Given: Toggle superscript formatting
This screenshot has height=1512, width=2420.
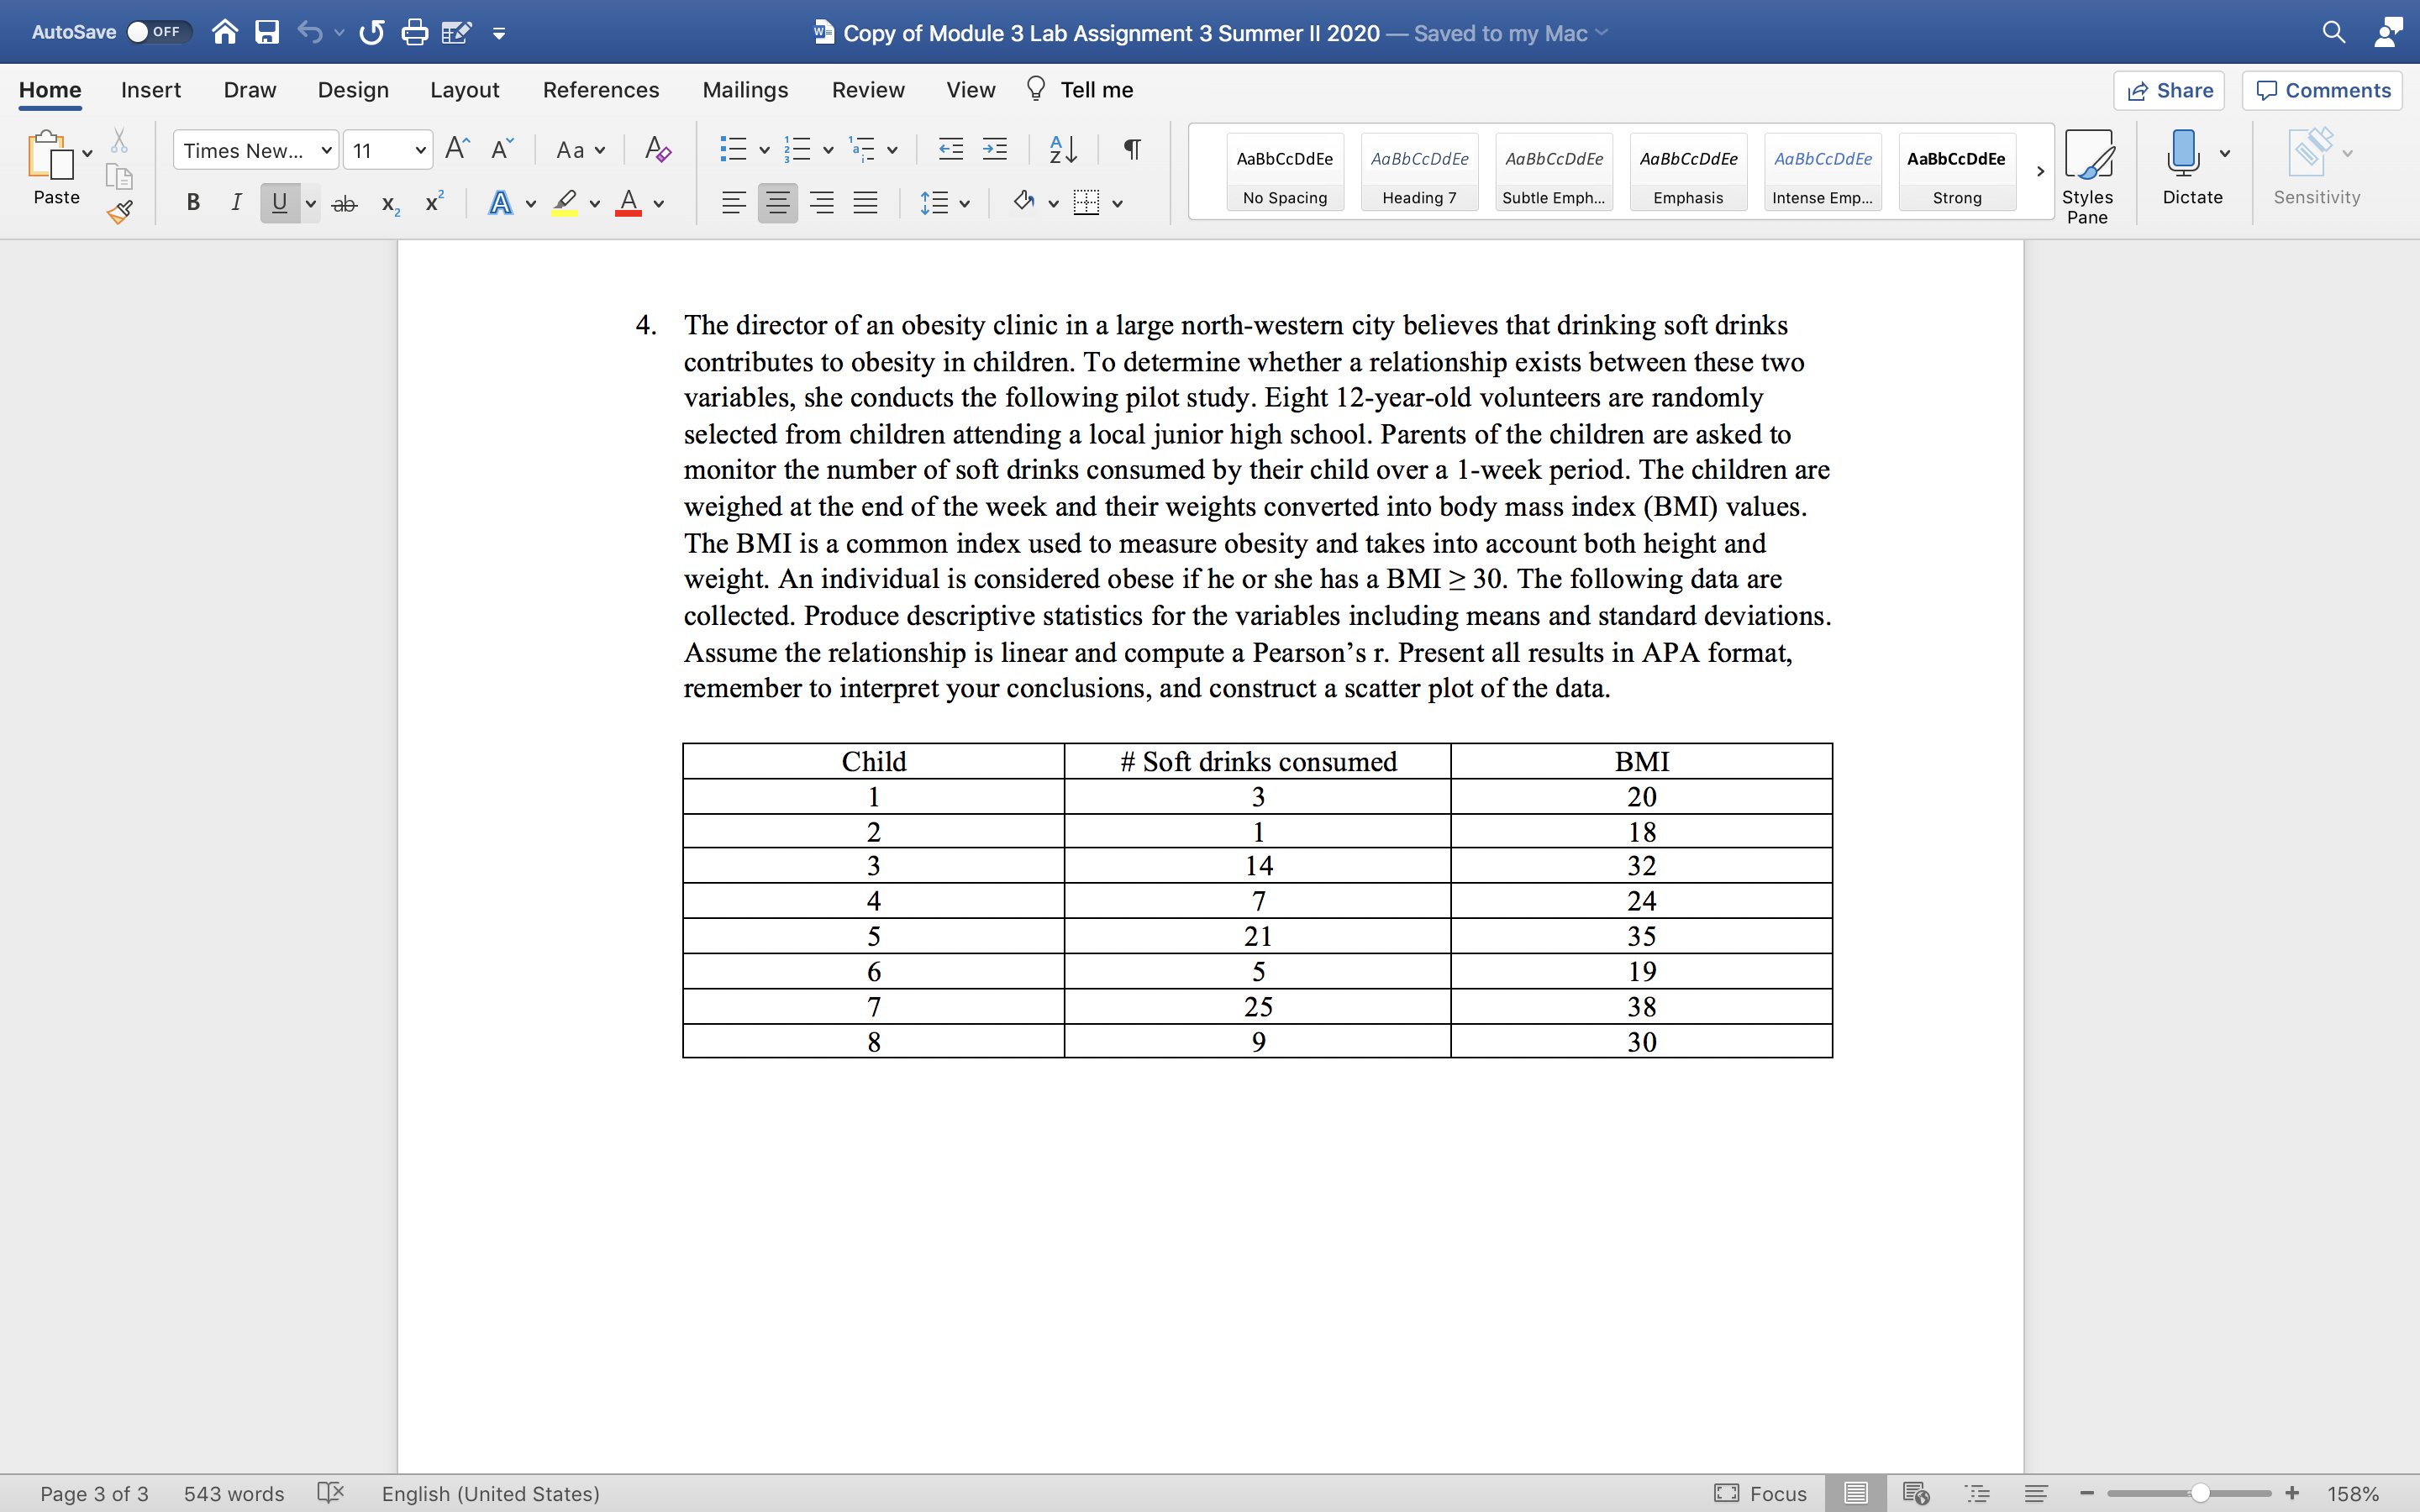Looking at the screenshot, I should click(x=434, y=201).
